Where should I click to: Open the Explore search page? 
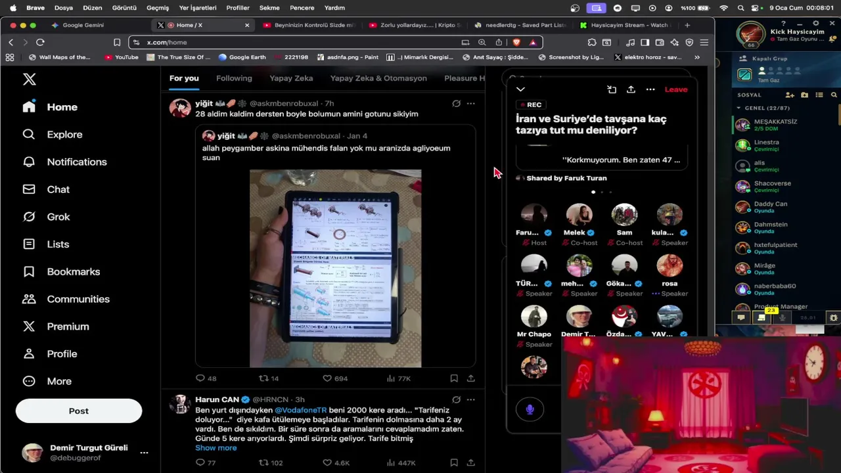point(53,134)
